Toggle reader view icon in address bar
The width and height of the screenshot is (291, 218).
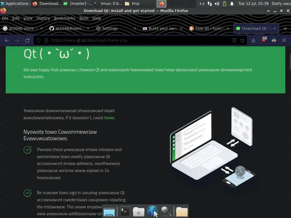pos(234,40)
